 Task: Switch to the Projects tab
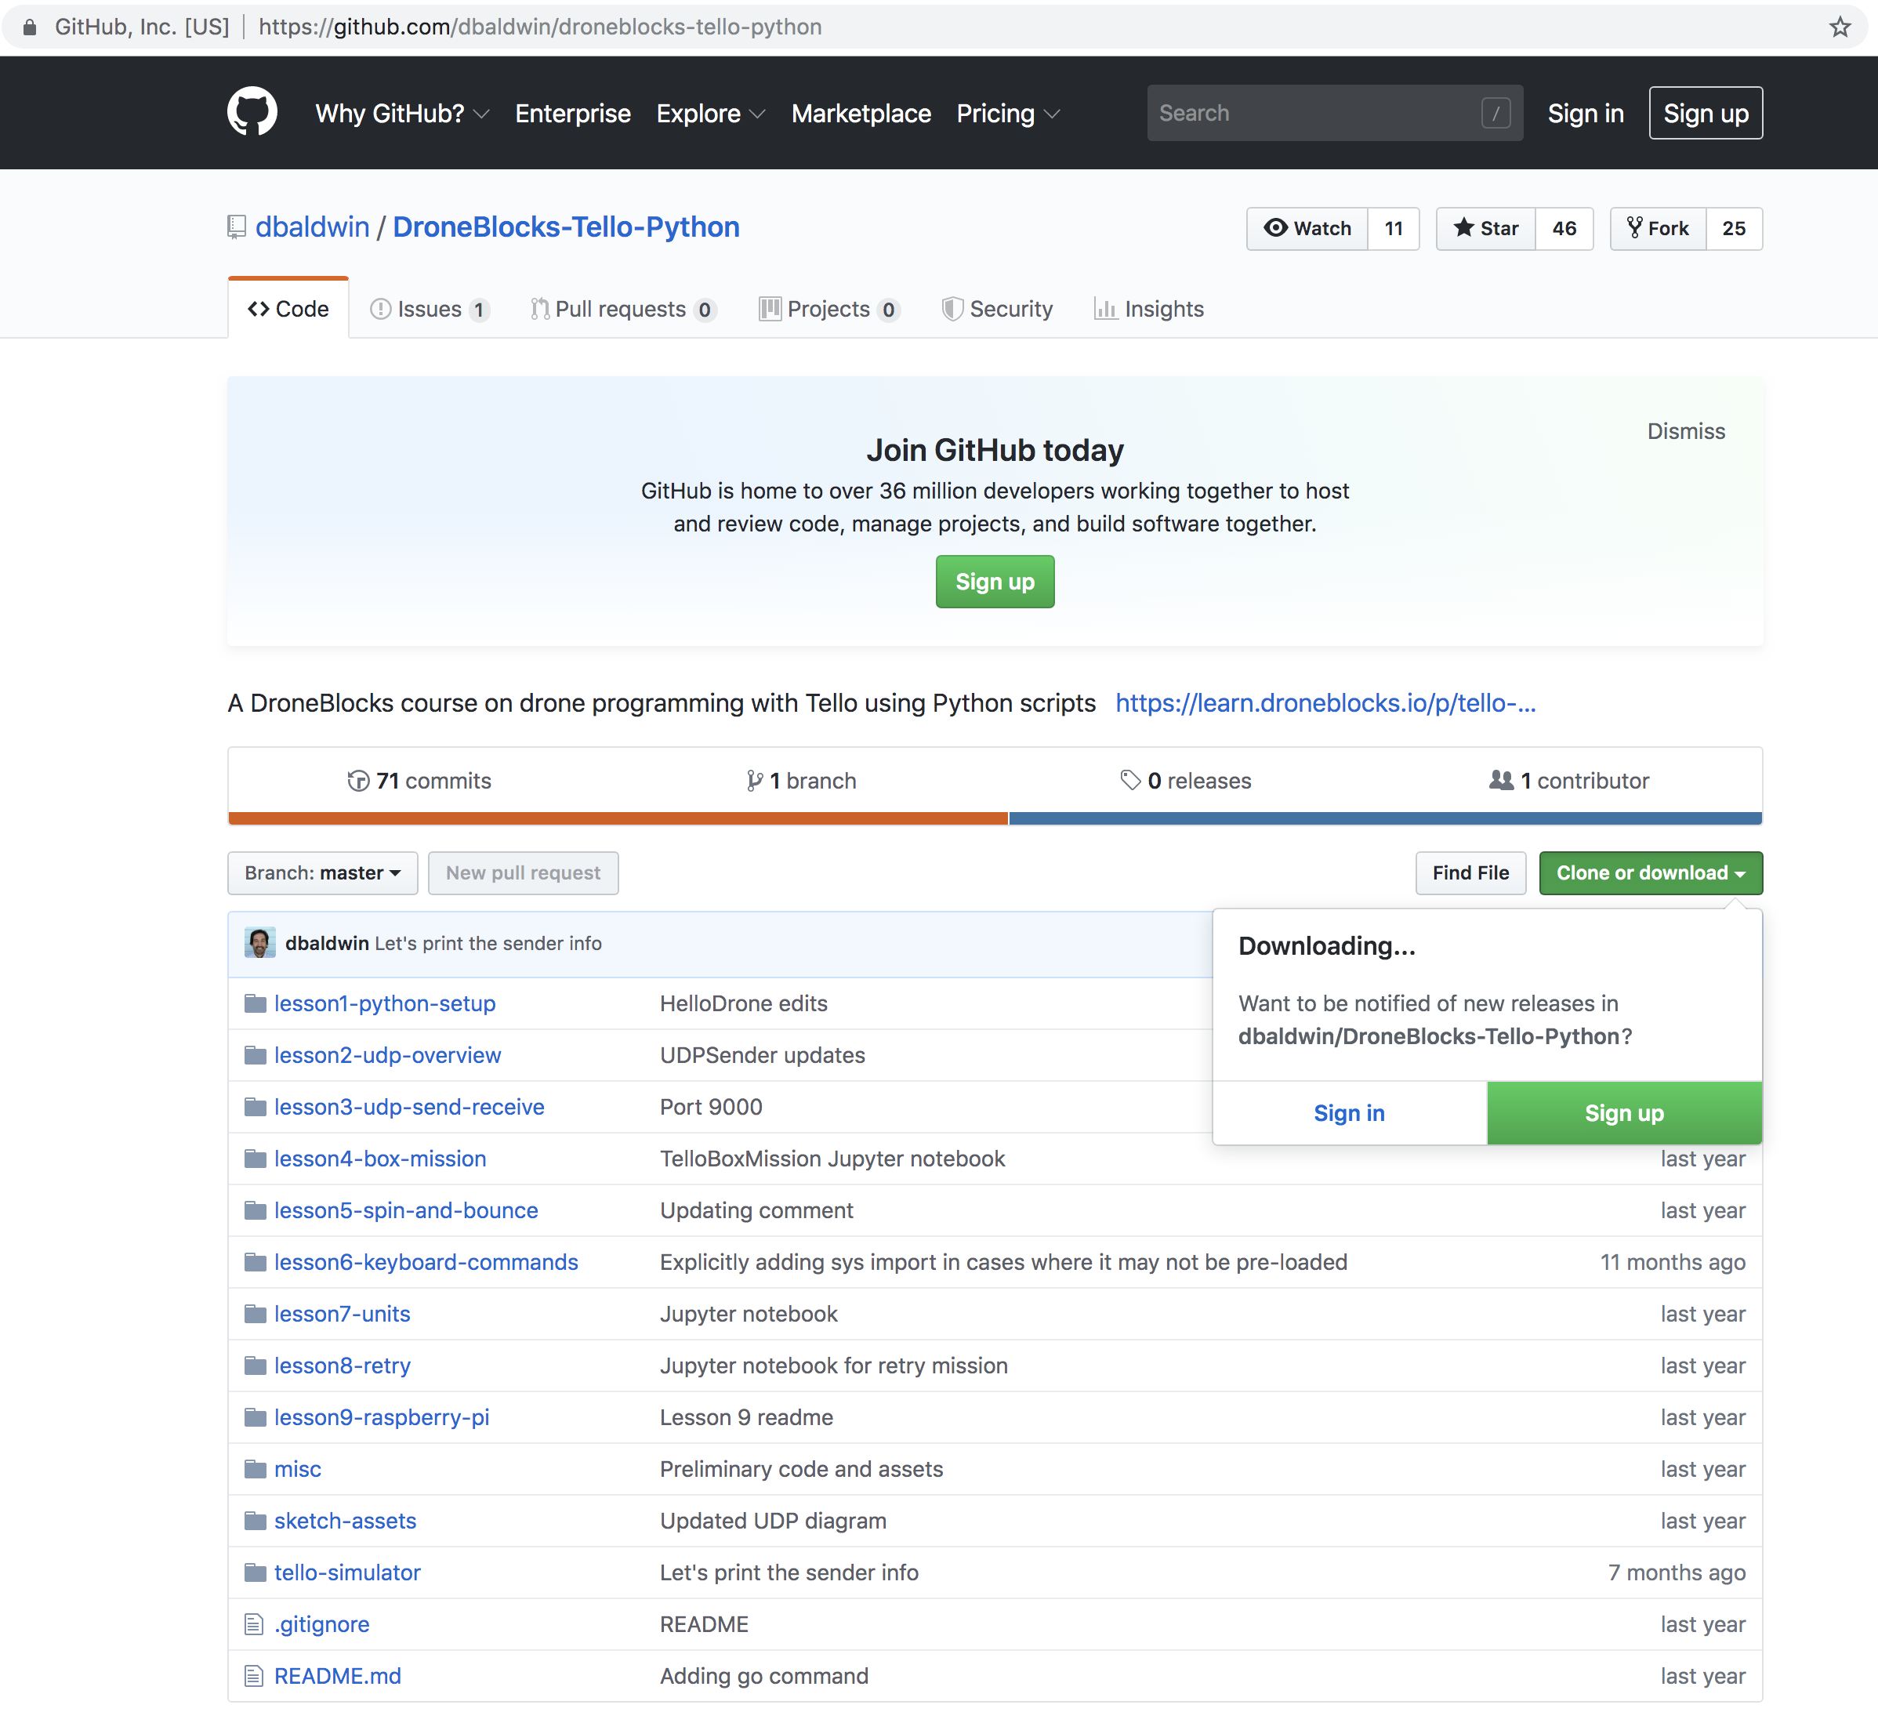pos(829,308)
